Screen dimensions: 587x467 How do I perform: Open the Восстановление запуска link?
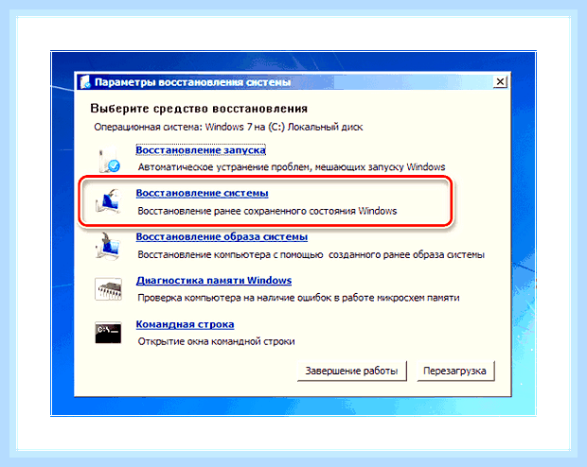201,150
